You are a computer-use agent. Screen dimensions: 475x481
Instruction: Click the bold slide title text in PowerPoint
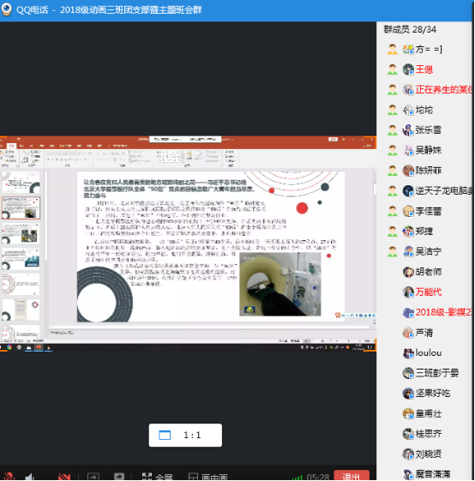169,189
